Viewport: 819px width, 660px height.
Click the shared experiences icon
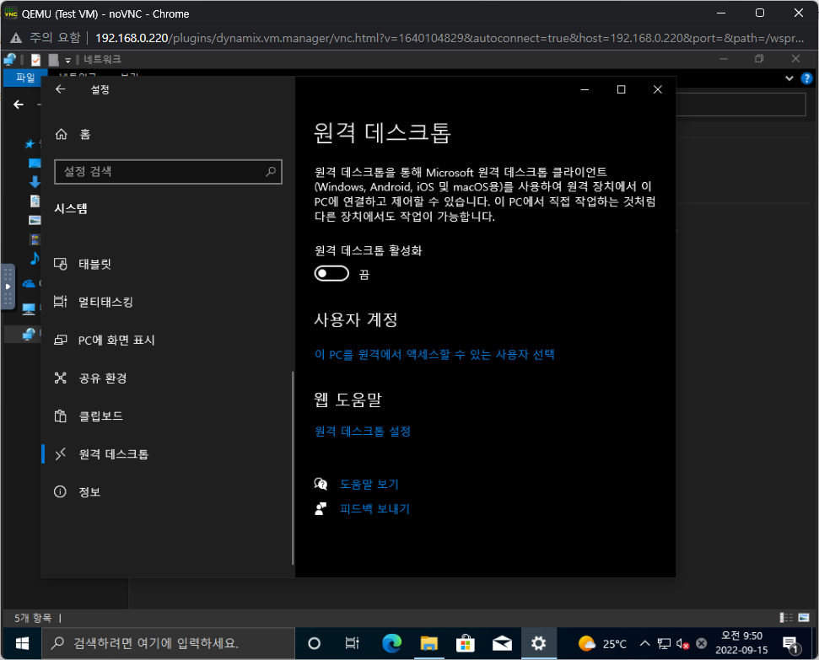click(61, 378)
